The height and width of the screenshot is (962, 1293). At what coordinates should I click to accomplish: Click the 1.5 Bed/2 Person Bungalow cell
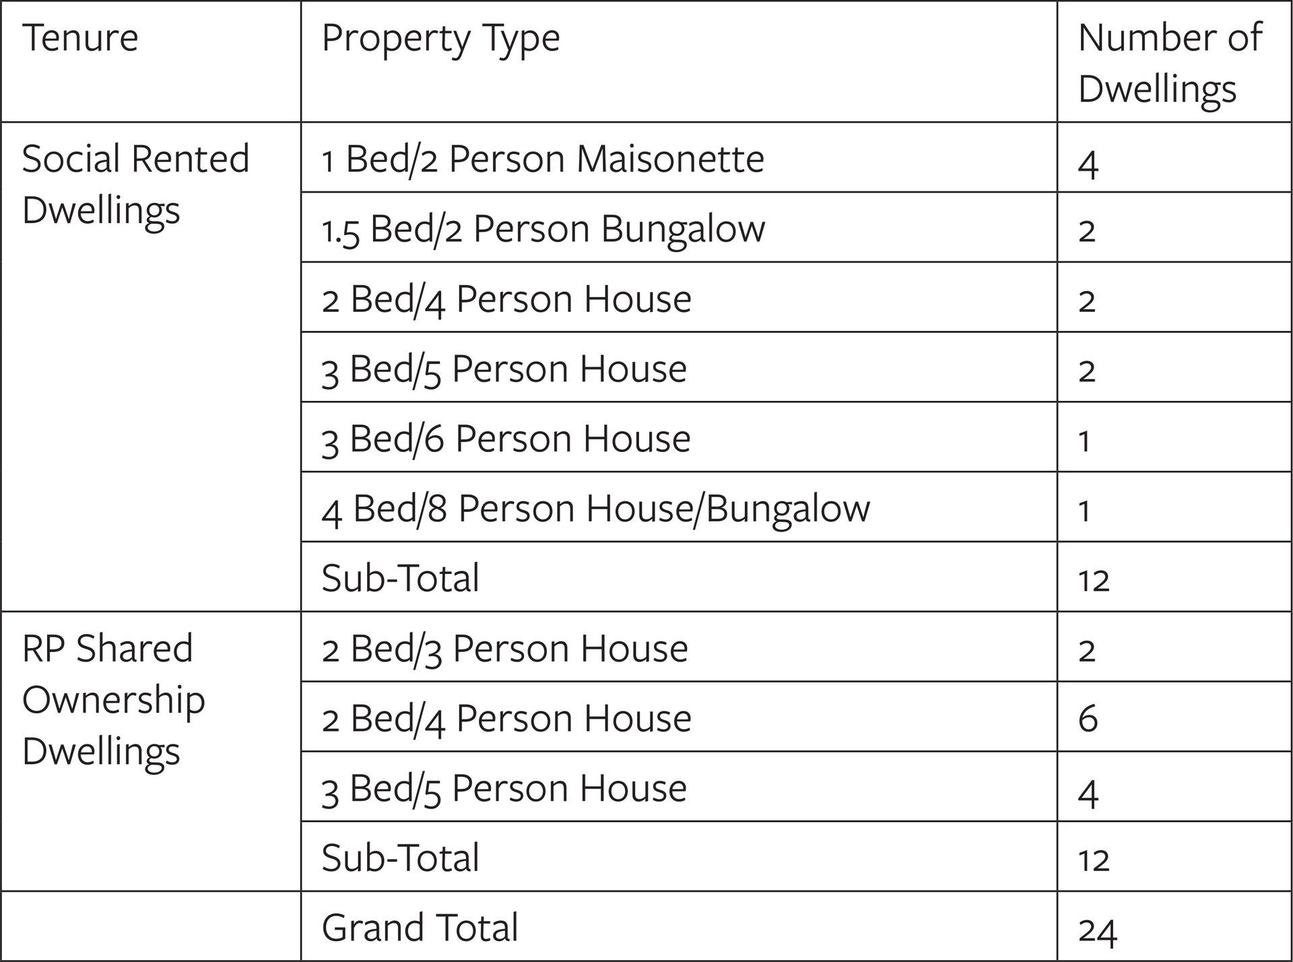(x=679, y=227)
